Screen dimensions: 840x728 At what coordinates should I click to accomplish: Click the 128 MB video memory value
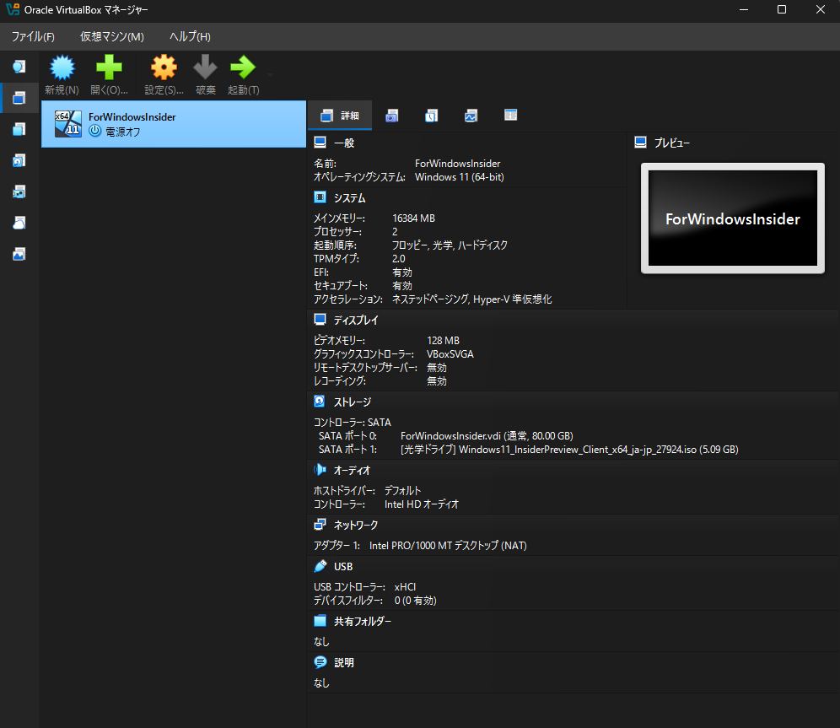tap(443, 341)
